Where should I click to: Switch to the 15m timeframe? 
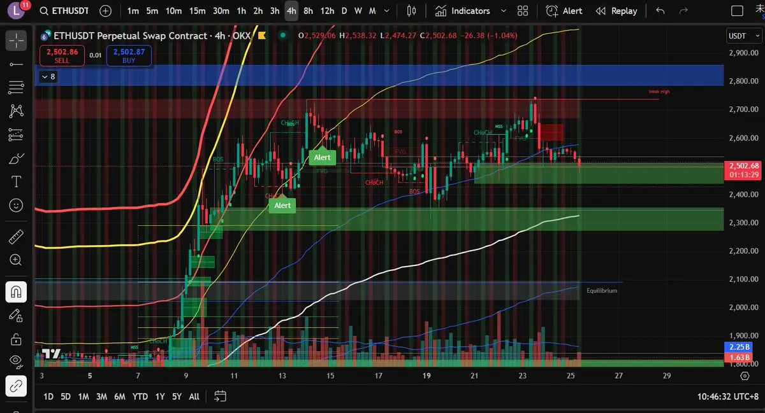click(x=197, y=11)
